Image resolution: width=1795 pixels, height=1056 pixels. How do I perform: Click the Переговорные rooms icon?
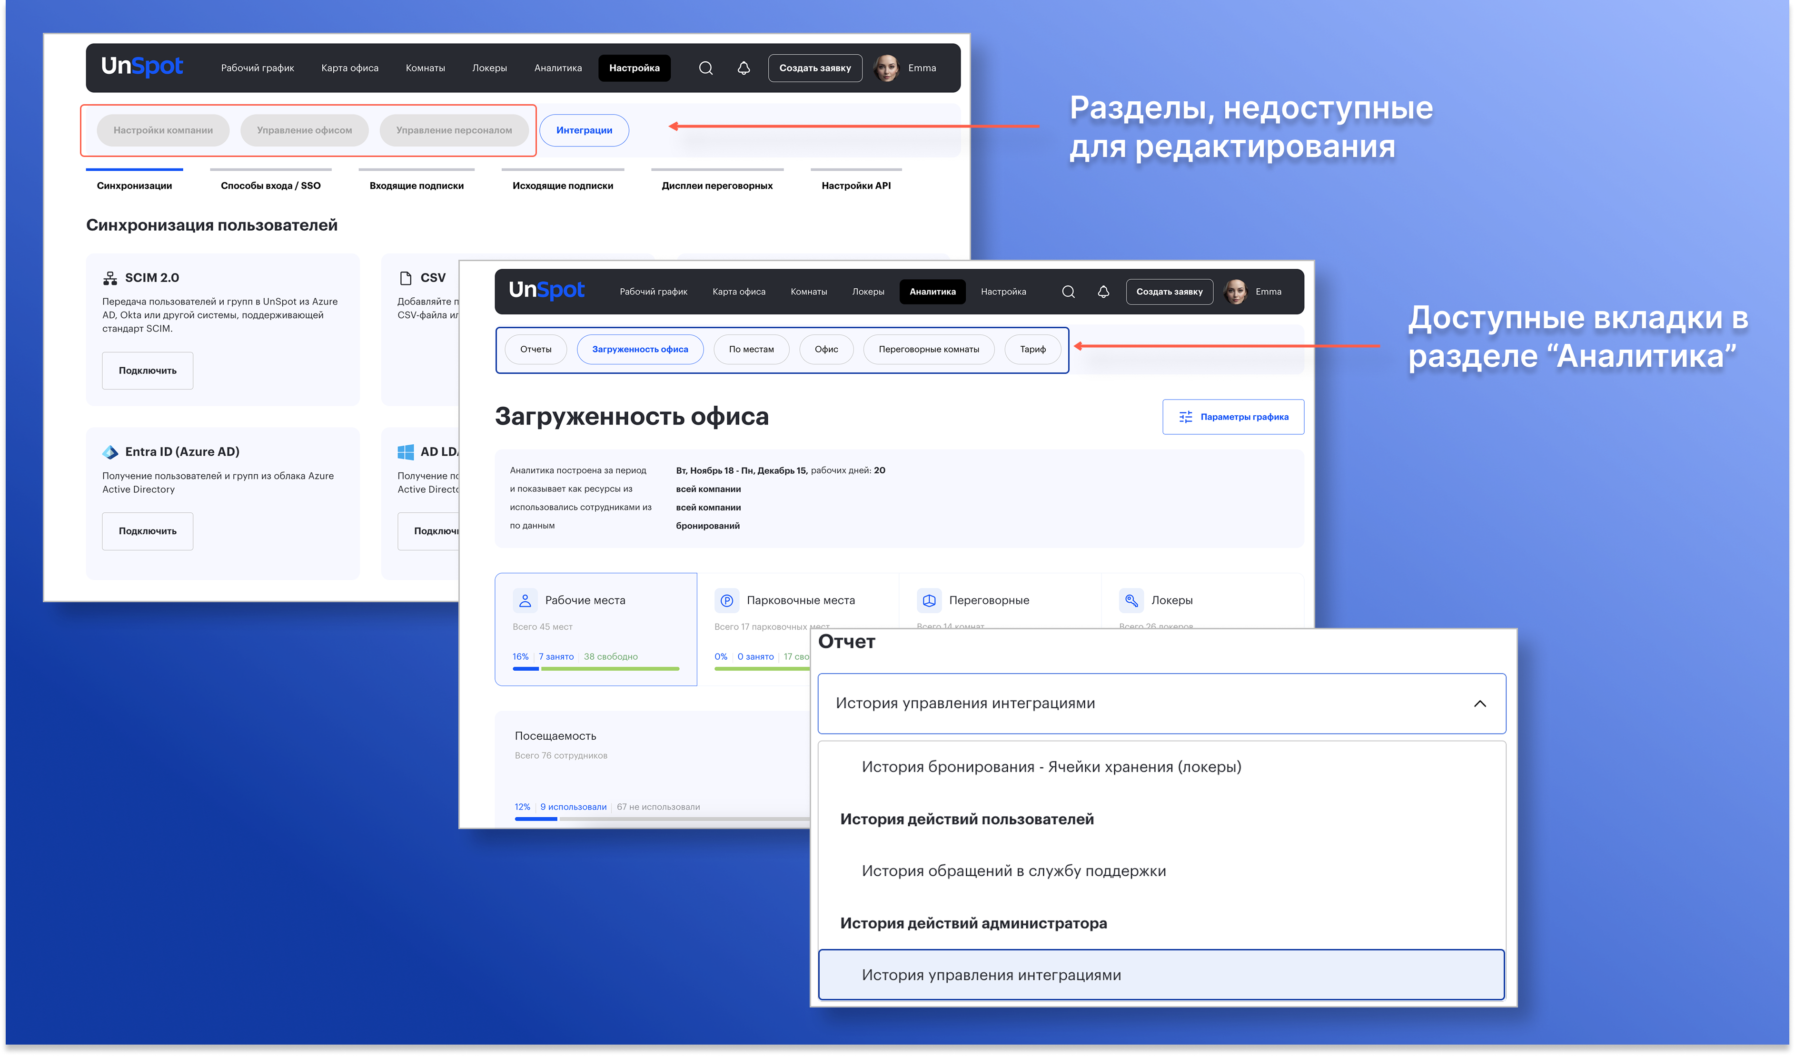[x=929, y=601]
